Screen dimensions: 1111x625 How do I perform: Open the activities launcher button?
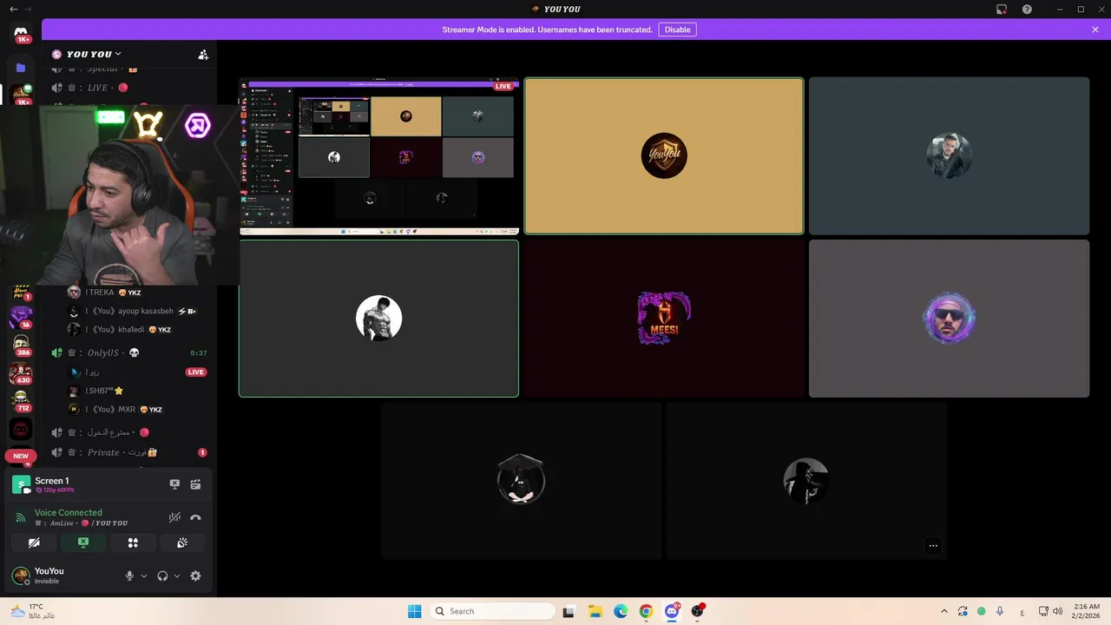pos(133,543)
